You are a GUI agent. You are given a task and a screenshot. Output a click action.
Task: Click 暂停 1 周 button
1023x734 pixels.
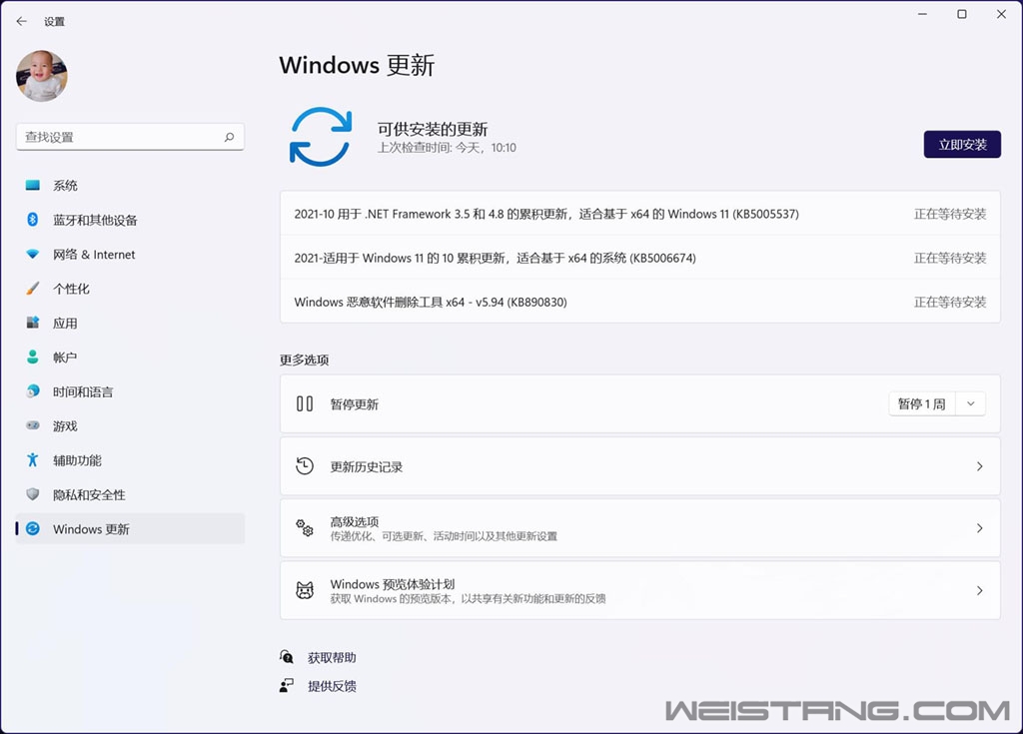point(921,403)
